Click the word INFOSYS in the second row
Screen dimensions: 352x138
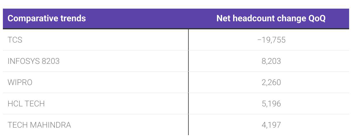click(x=23, y=61)
